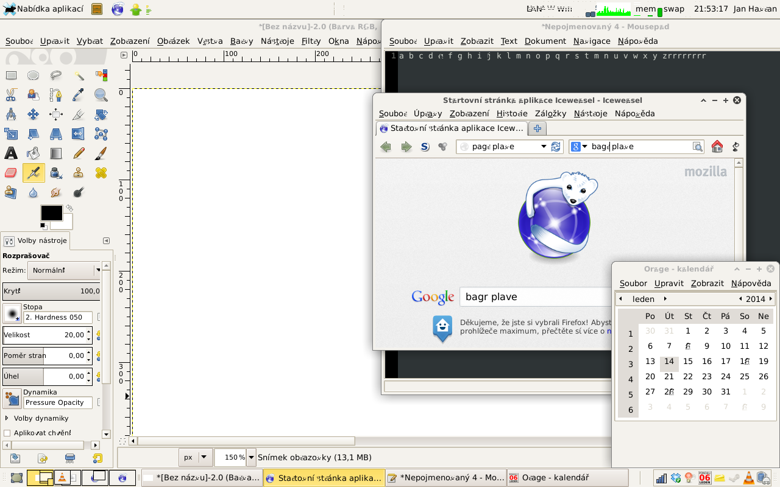Open Iceweasel URL history dropdown arrow
Viewport: 780px width, 487px height.
544,147
